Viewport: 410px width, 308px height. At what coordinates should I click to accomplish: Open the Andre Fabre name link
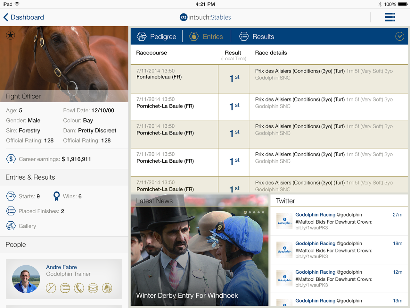point(61,267)
